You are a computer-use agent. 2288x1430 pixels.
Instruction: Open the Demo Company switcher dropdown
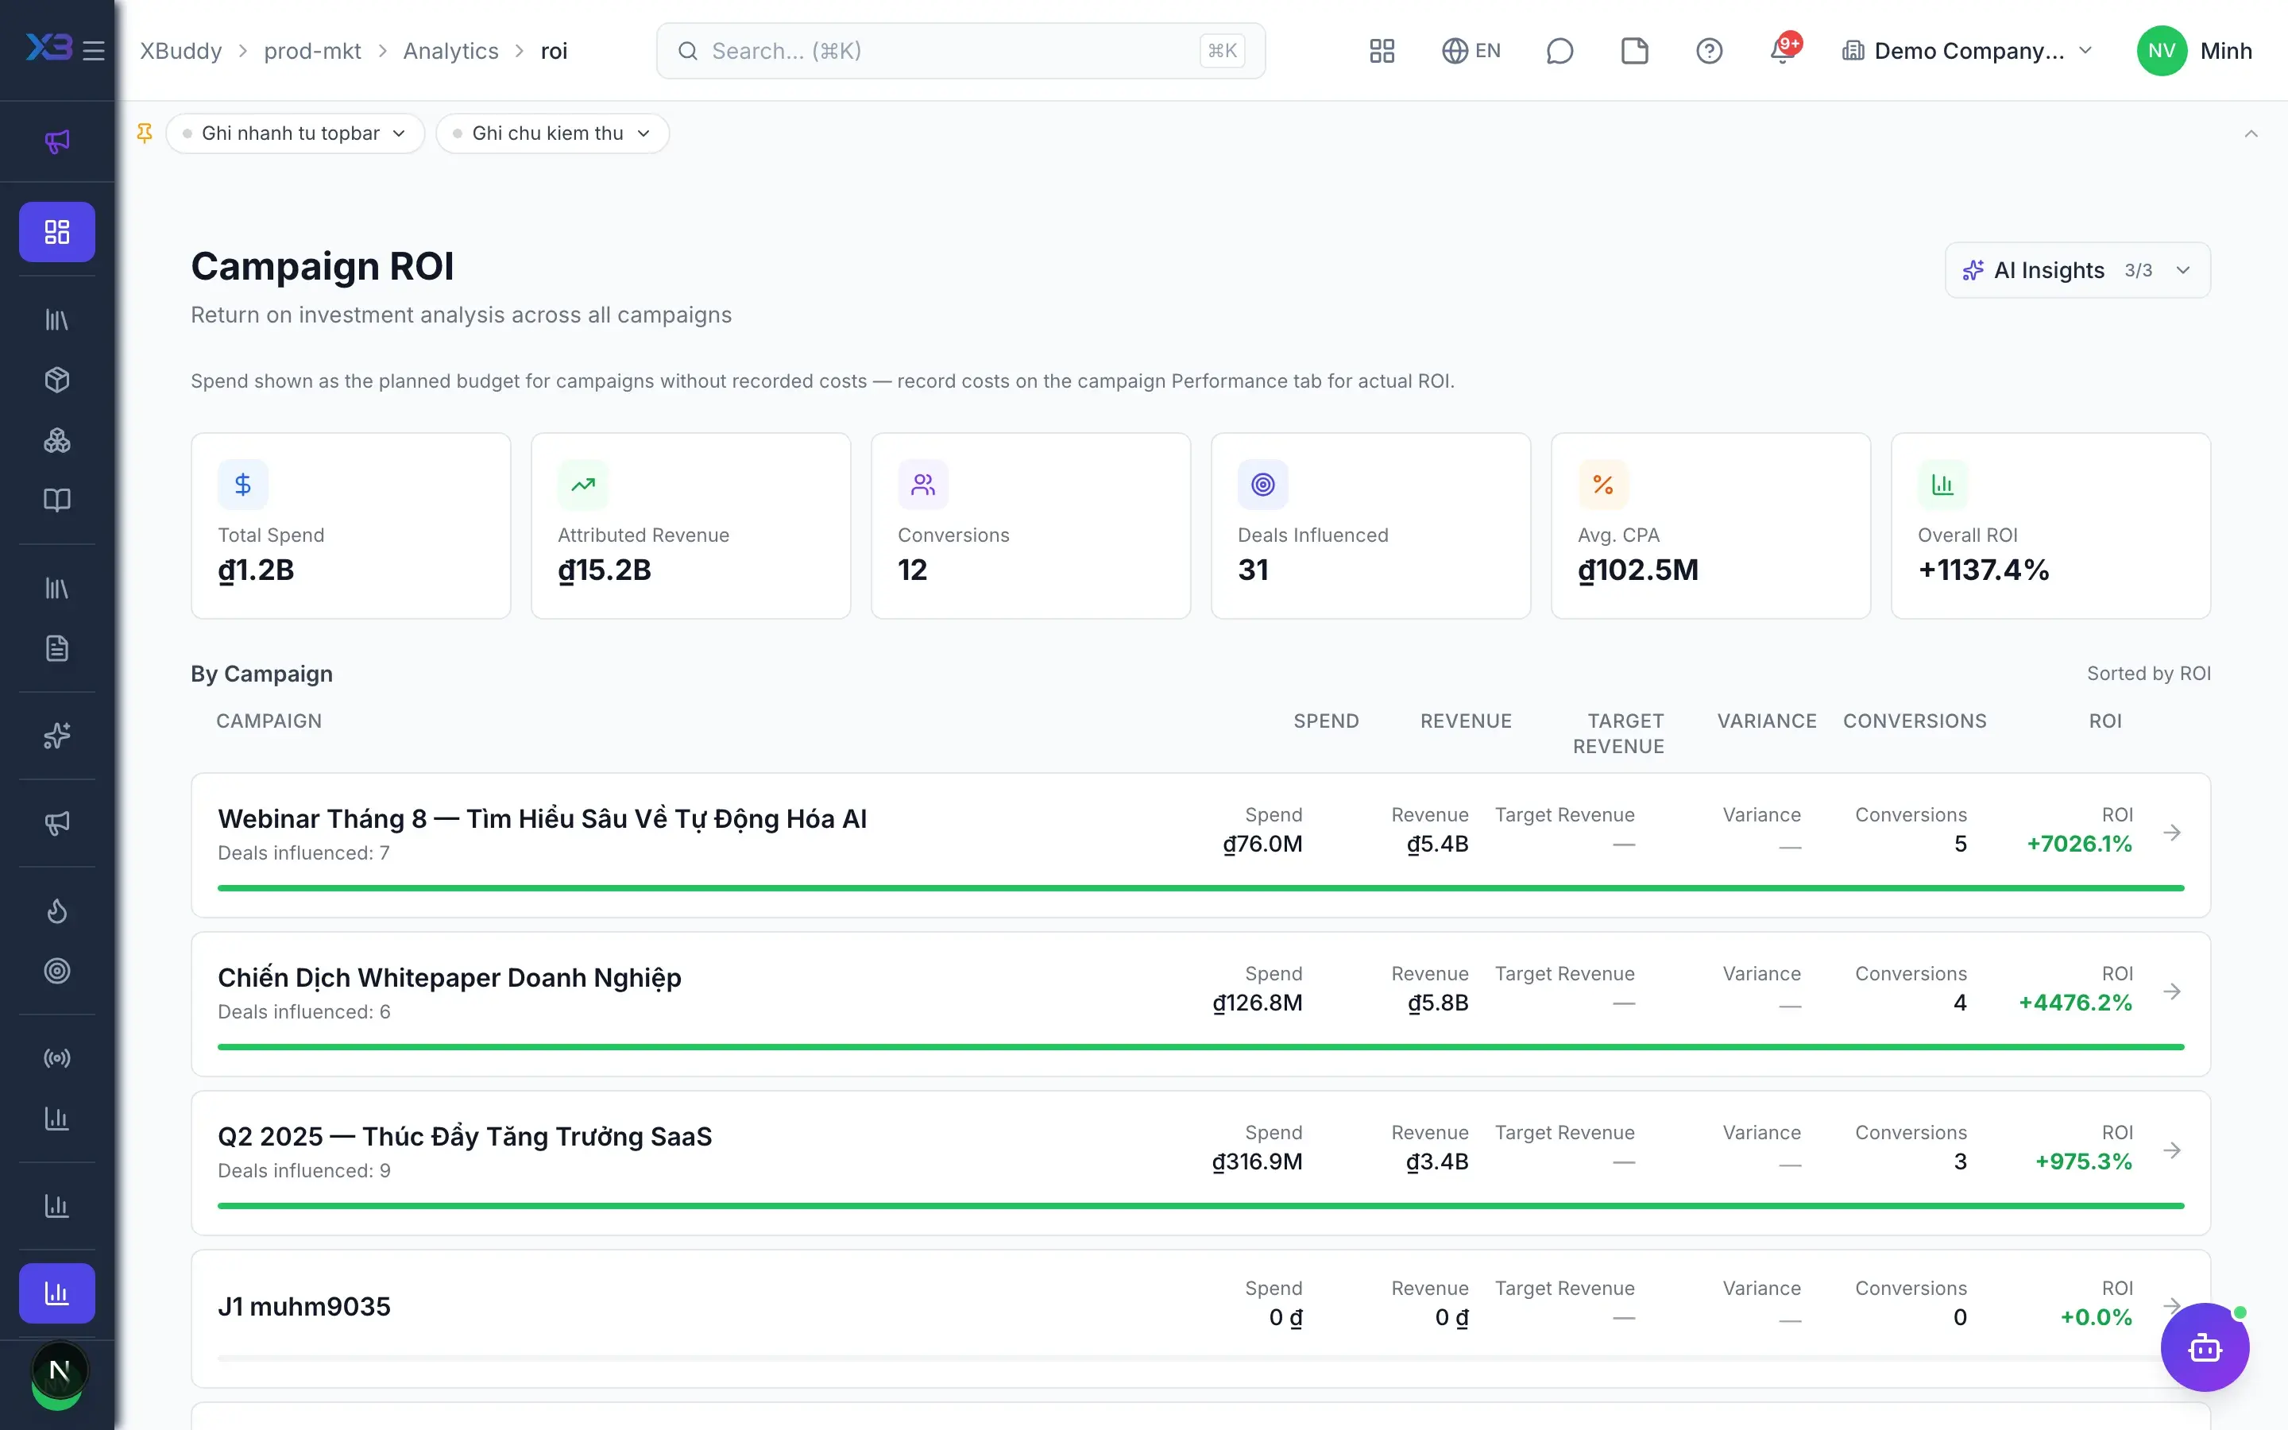pyautogui.click(x=1969, y=51)
